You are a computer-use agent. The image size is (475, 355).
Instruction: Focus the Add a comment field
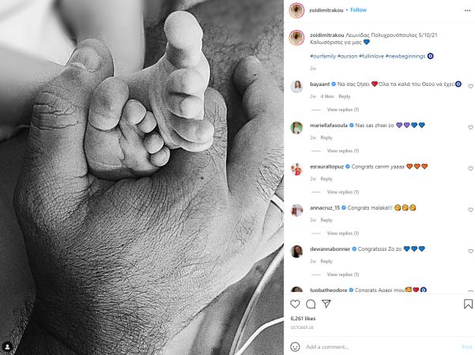pos(382,347)
